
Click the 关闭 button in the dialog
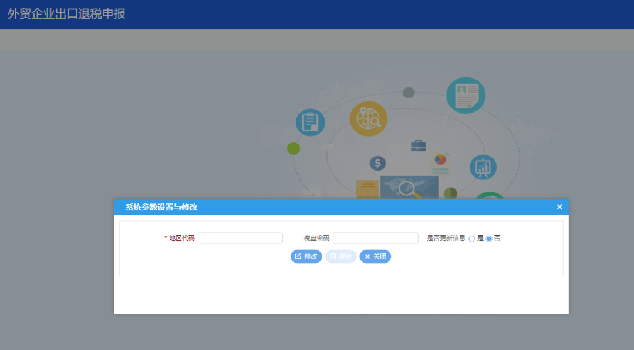[375, 256]
